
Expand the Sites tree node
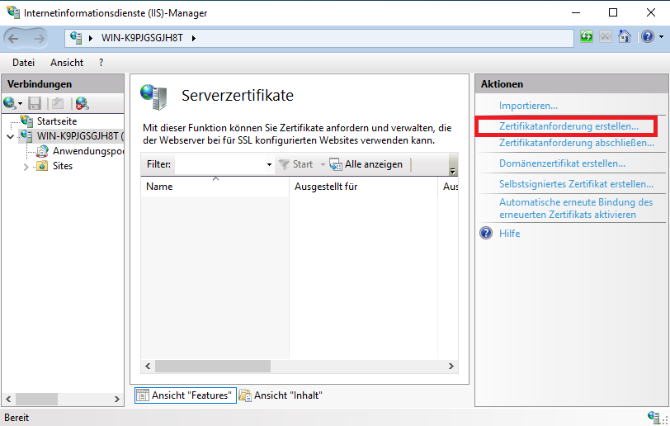pyautogui.click(x=26, y=166)
